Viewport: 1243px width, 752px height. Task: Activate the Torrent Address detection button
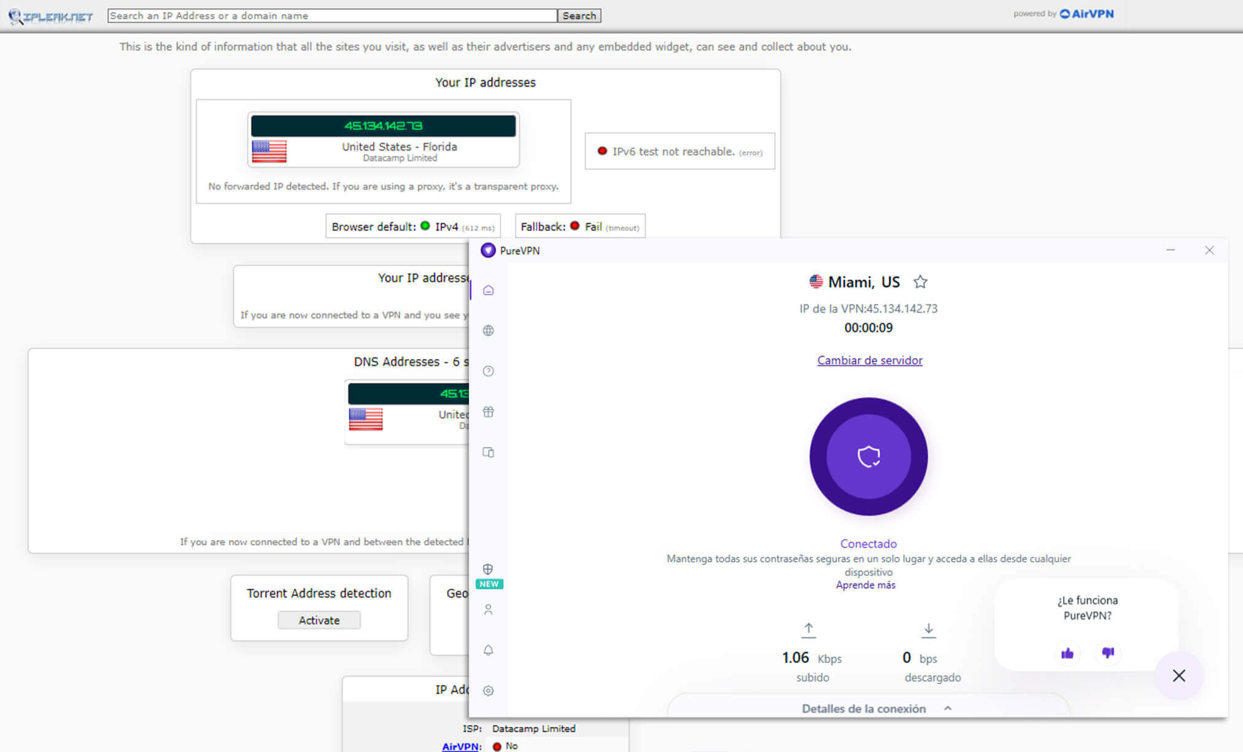[x=318, y=619]
